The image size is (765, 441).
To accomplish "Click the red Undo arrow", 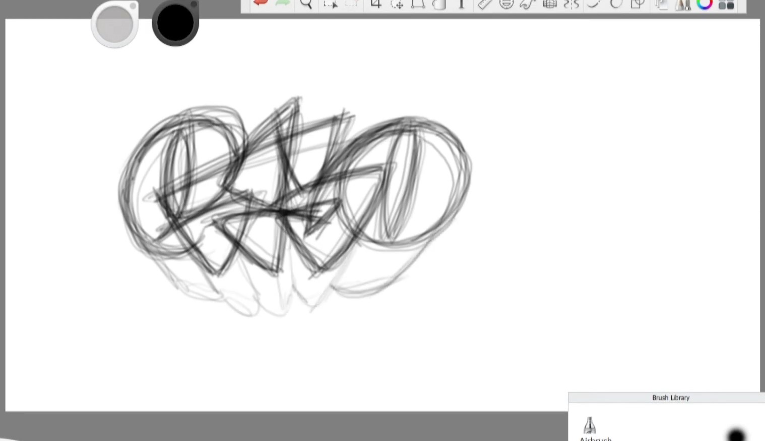I will [261, 3].
